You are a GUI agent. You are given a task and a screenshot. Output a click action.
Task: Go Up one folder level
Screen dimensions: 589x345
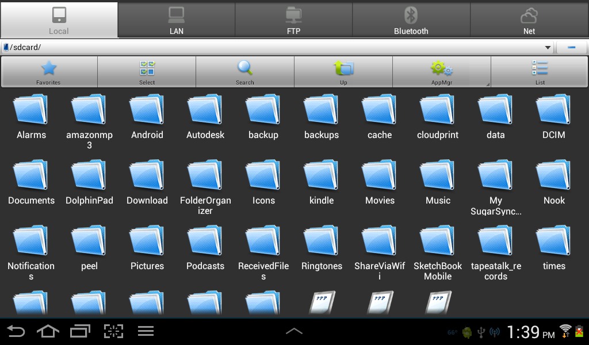tap(343, 72)
